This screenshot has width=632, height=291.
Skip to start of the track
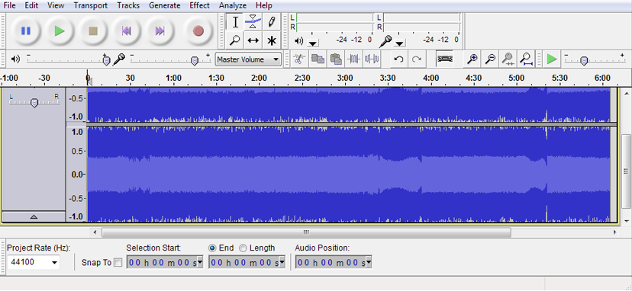(127, 31)
